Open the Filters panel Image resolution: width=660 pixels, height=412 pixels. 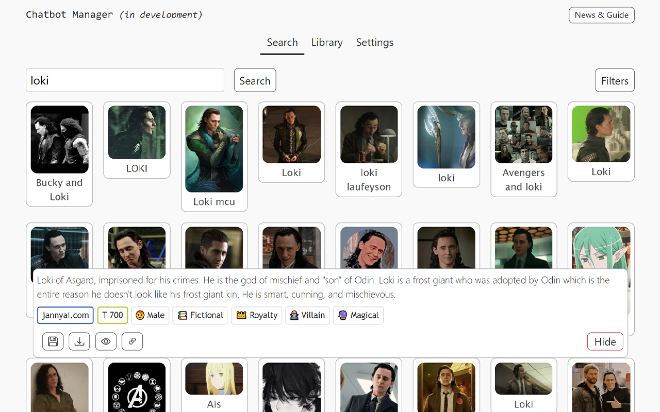pyautogui.click(x=615, y=80)
